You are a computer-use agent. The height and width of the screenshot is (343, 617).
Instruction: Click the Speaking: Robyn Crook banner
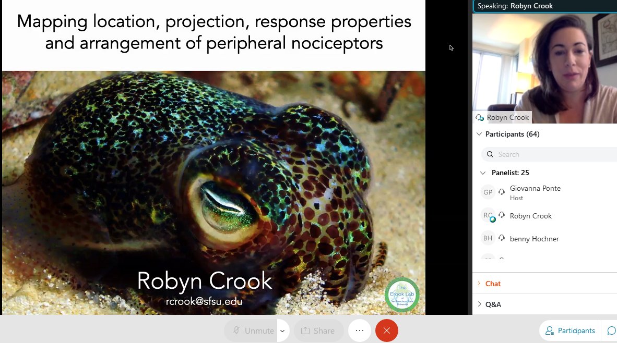(x=544, y=6)
